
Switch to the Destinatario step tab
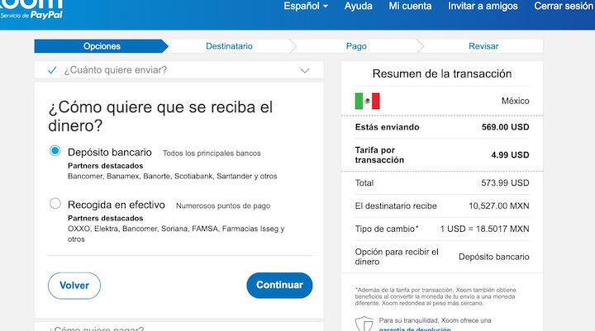(x=229, y=46)
